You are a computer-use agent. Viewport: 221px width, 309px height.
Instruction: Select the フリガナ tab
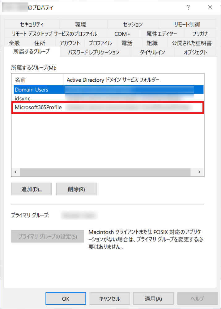click(200, 33)
